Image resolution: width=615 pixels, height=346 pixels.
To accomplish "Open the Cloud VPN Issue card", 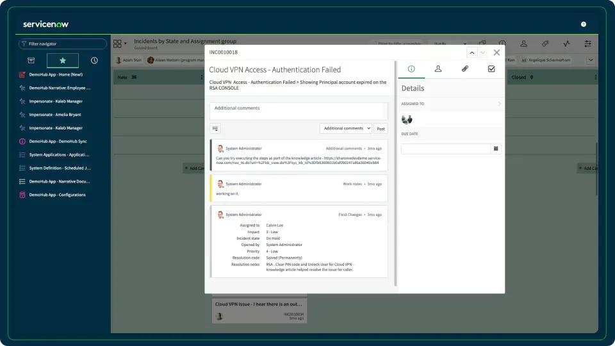I will (259, 310).
